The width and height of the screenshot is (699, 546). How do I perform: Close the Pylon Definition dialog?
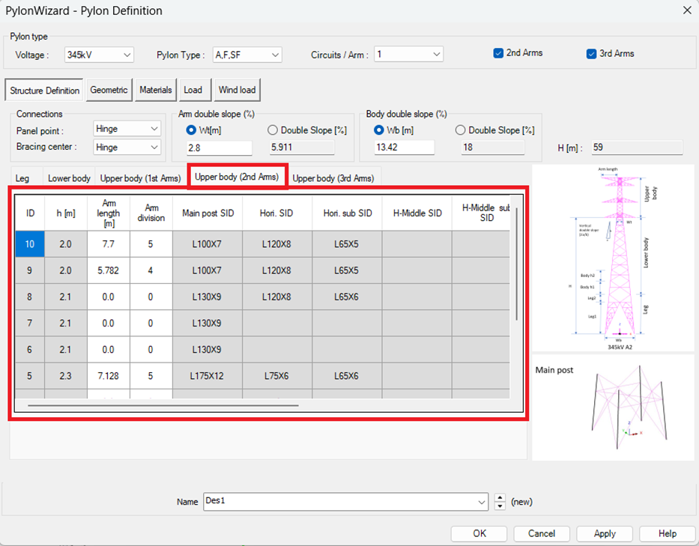tap(687, 10)
